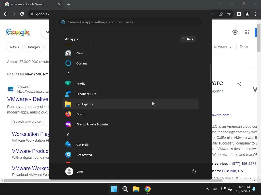Click the Palo Alto, CA link
The width and height of the screenshot is (261, 195).
click(232, 171)
